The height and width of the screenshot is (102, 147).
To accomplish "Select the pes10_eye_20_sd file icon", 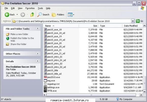I will pos(45,46).
